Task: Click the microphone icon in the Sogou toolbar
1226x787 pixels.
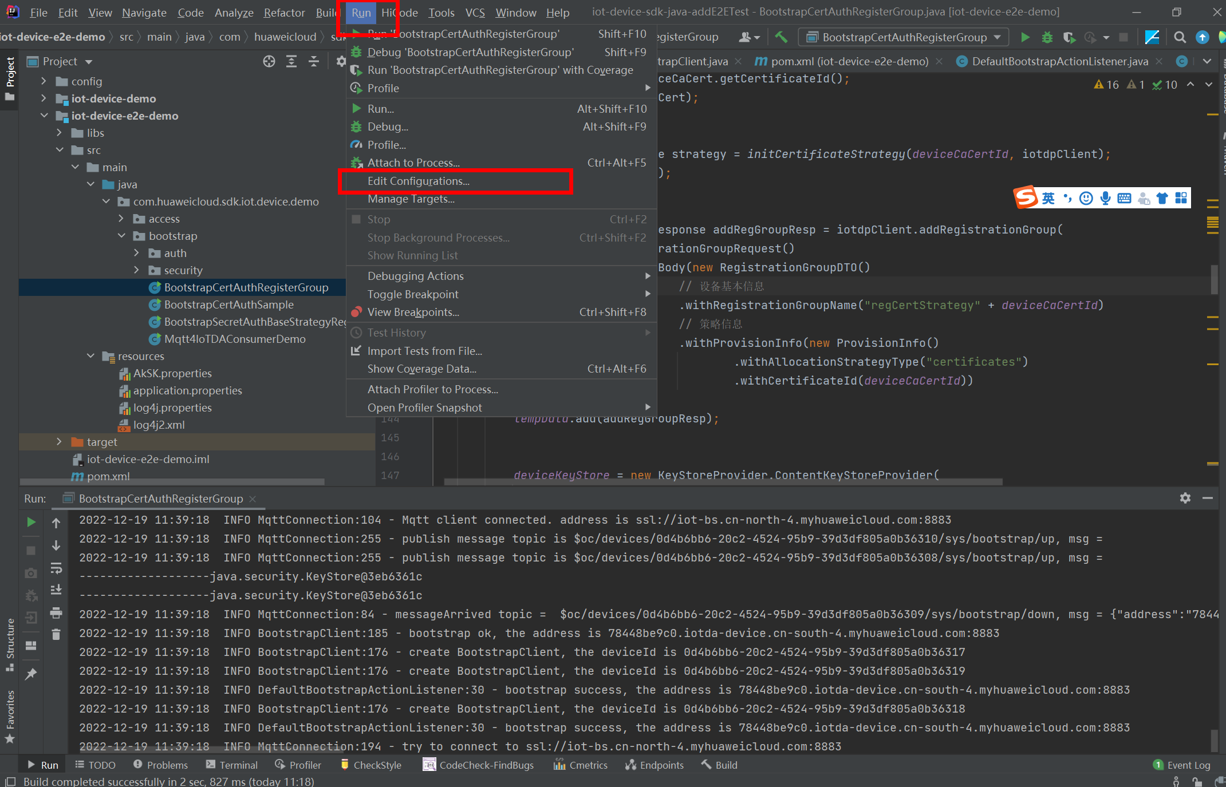Action: coord(1105,198)
